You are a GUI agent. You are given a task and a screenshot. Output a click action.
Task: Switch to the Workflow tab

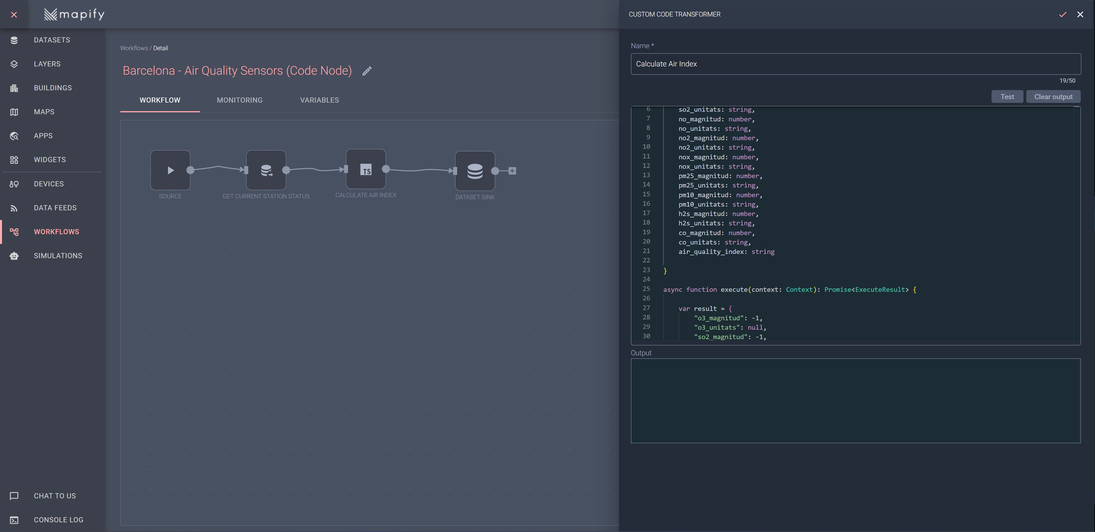tap(160, 100)
